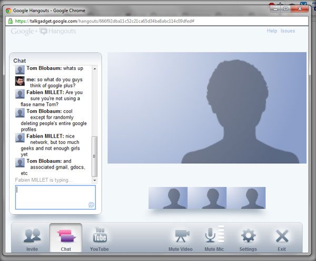
Task: Click avatar beside 'Tom Blobaum: cool'
Action: tap(20, 113)
